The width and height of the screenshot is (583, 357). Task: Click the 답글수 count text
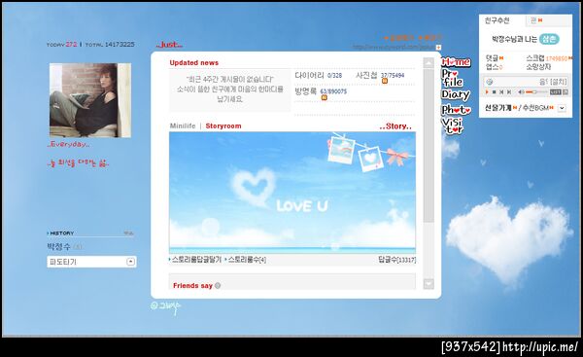[396, 260]
